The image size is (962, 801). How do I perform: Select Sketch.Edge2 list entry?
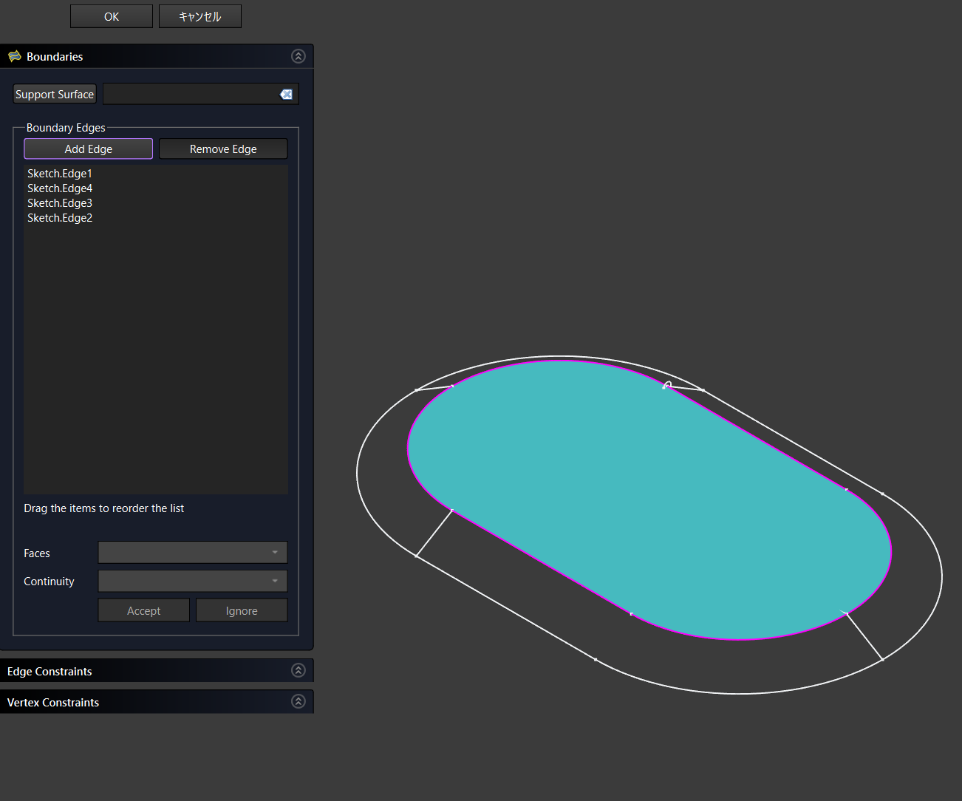[x=60, y=218]
